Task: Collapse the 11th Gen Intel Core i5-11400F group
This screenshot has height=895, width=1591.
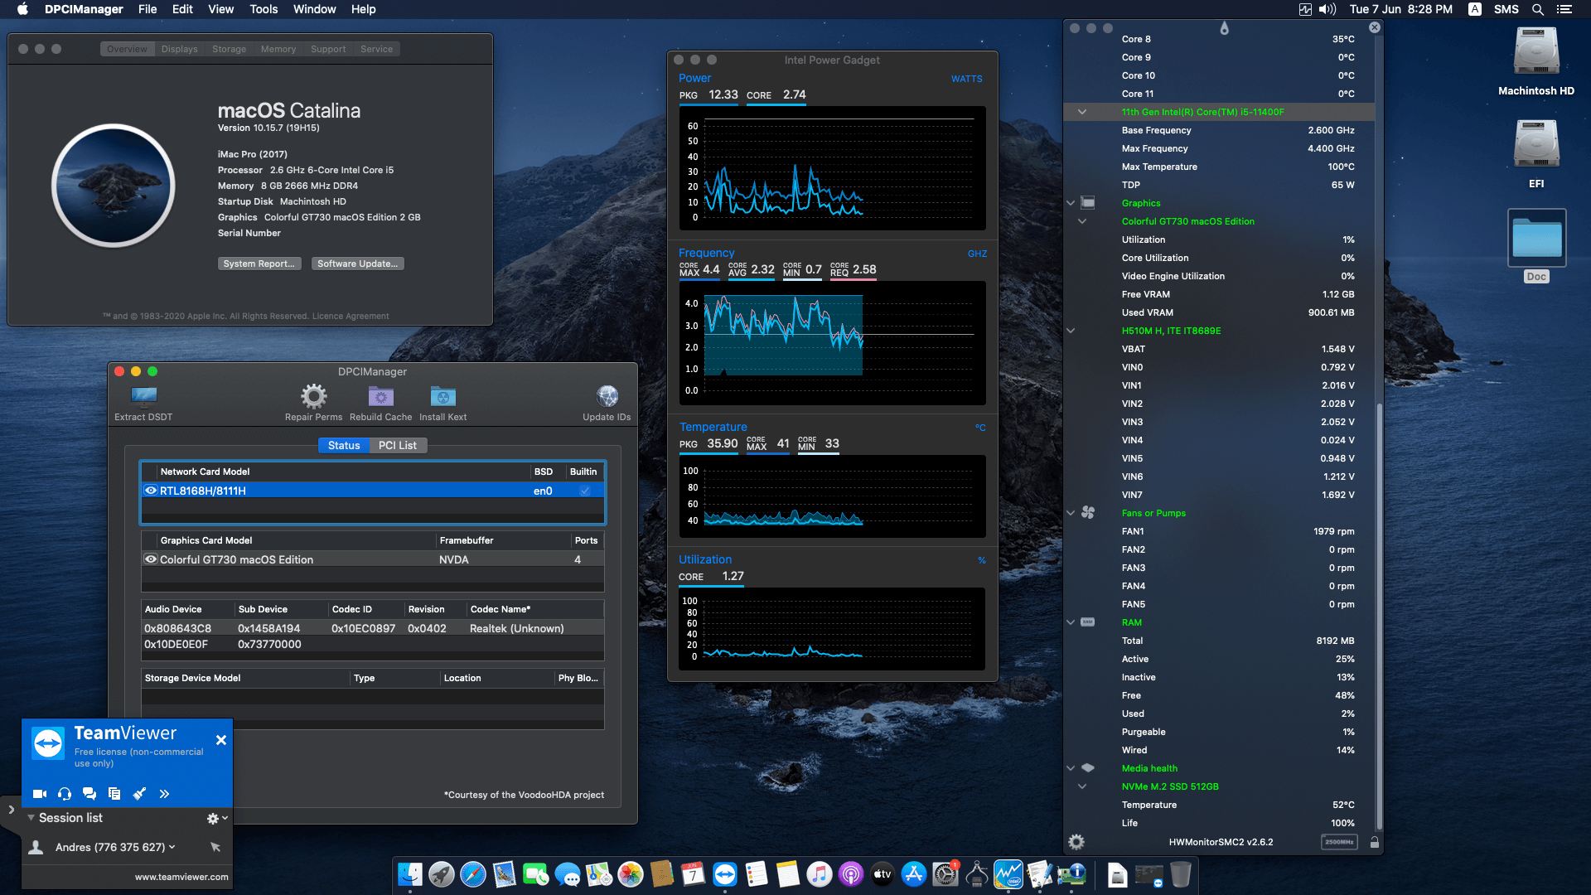Action: pos(1081,112)
